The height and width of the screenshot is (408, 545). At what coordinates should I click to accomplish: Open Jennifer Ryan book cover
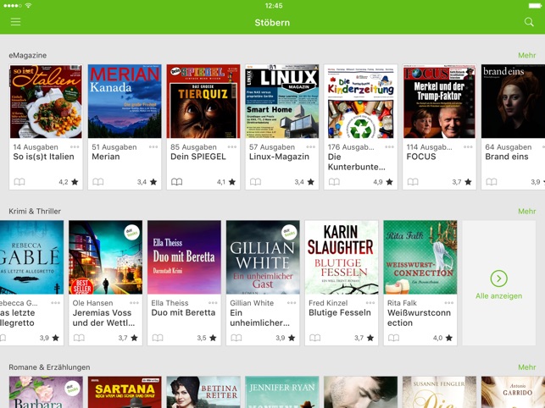pyautogui.click(x=282, y=393)
